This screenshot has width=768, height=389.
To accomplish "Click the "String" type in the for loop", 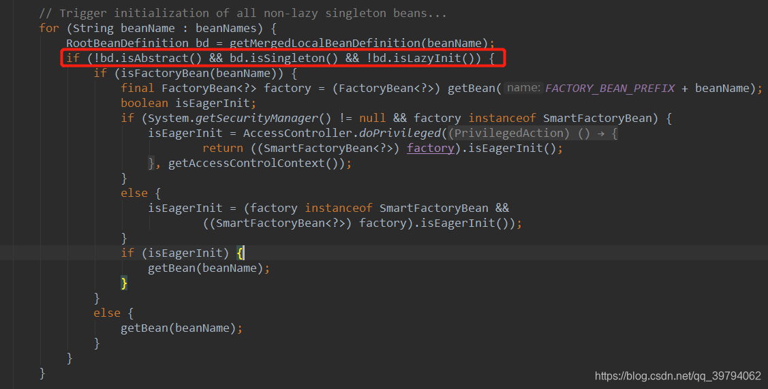I will pos(93,28).
